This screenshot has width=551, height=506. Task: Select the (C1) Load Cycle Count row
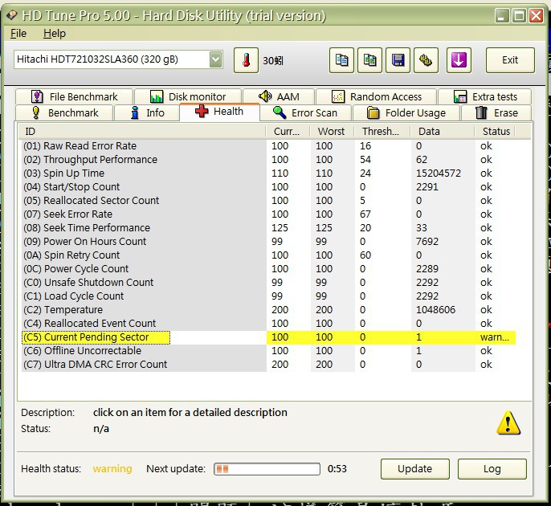tap(268, 296)
